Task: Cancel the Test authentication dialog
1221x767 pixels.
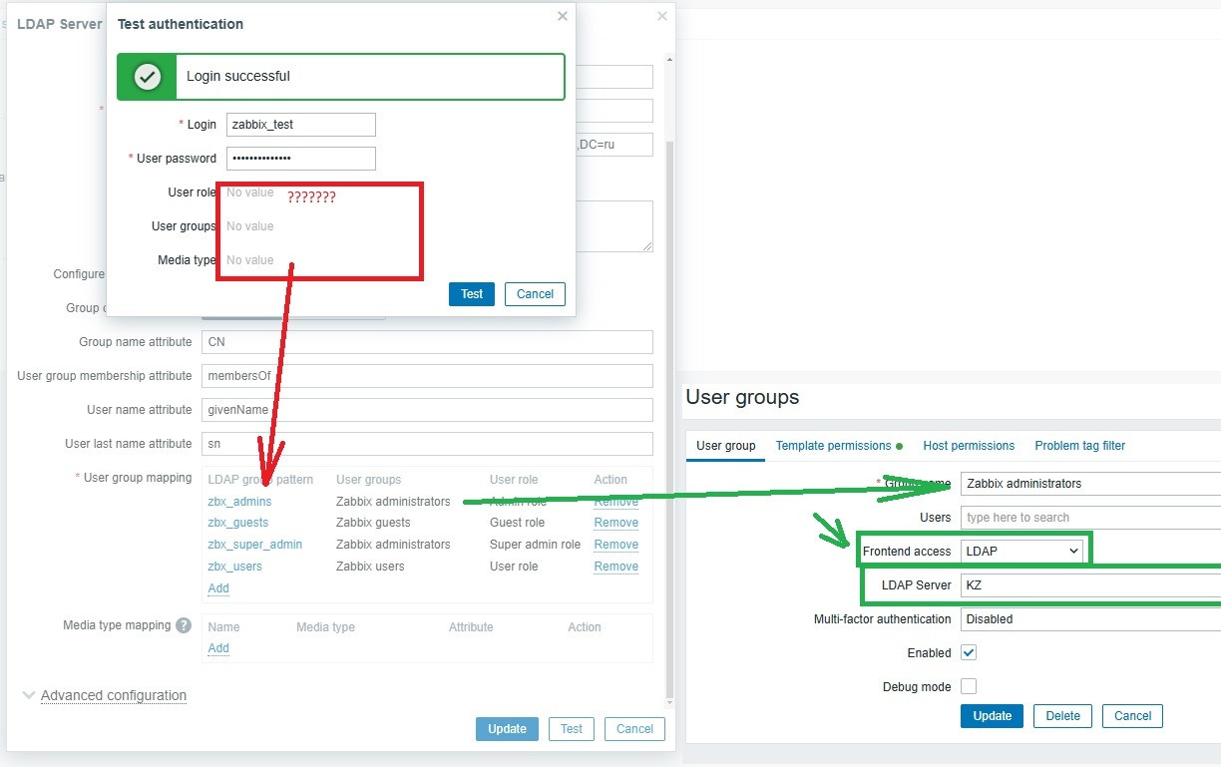Action: 535,294
